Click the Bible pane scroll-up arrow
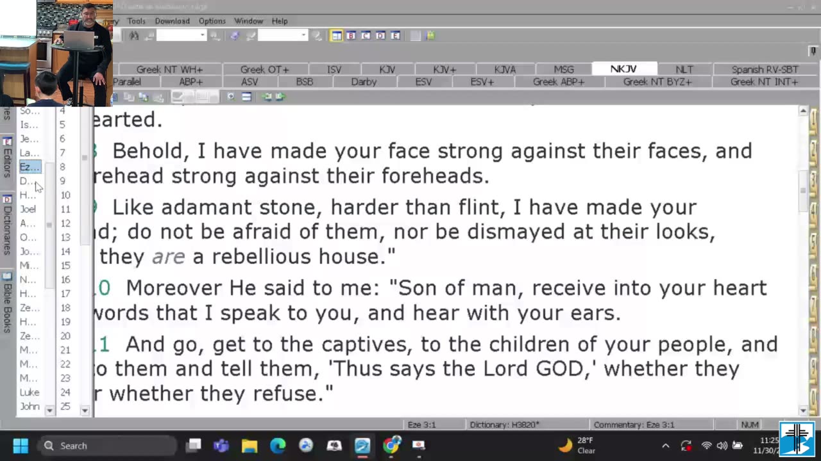Viewport: 821px width, 461px height. click(802, 111)
